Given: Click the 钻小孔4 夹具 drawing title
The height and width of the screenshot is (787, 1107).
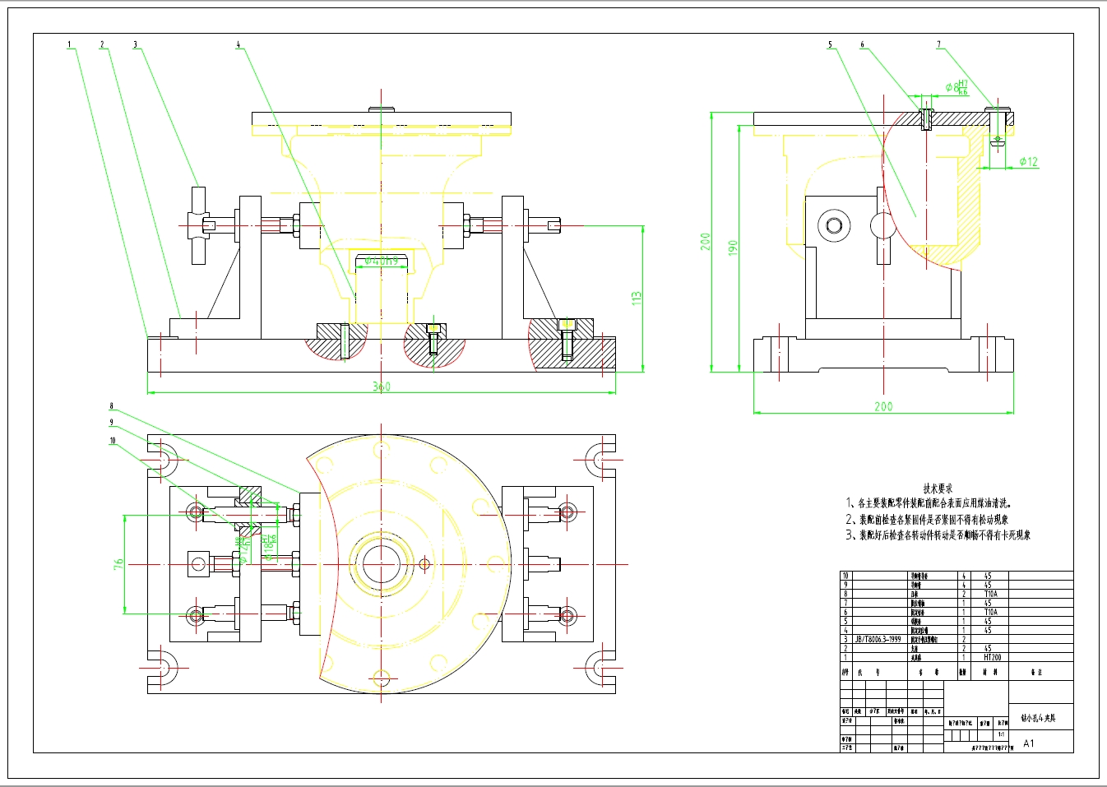Looking at the screenshot, I should (1038, 718).
